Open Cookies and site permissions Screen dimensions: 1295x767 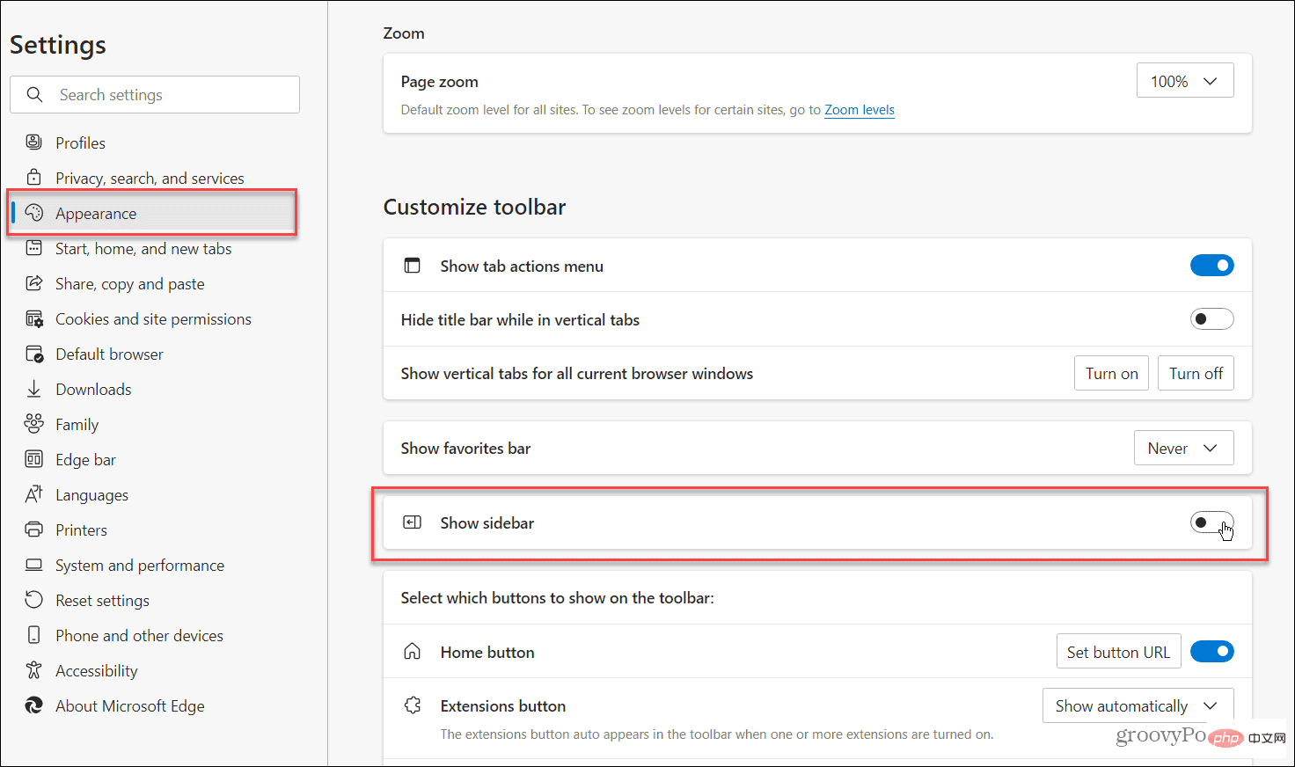[152, 318]
